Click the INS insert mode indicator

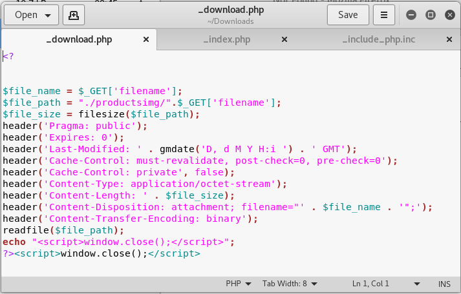[444, 284]
